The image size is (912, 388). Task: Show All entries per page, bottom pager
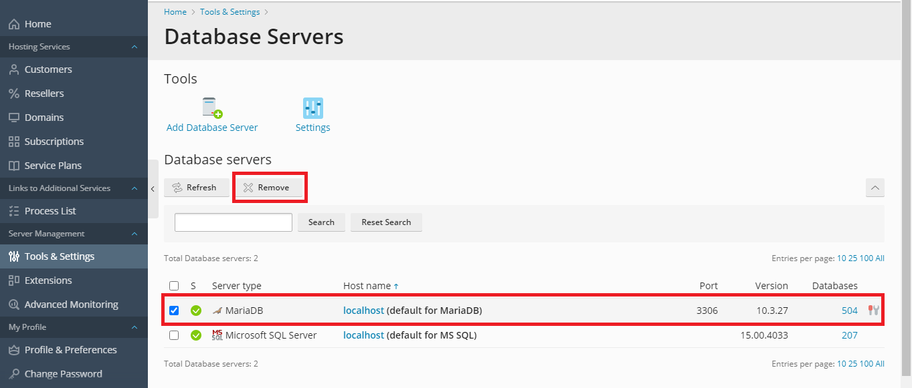880,364
